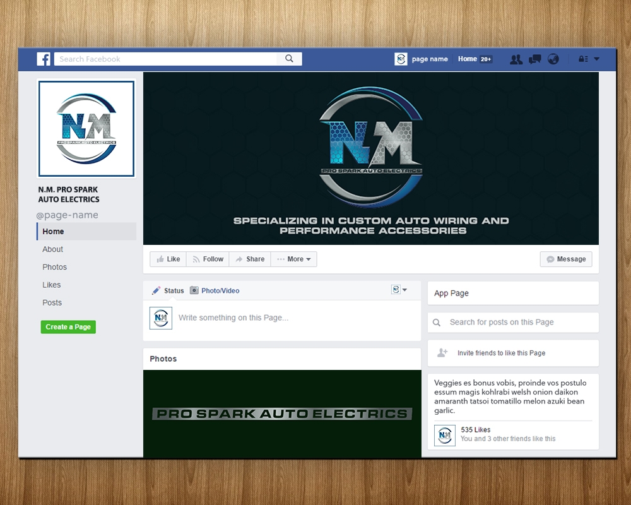Open the Messenger chat icon
The width and height of the screenshot is (631, 505).
coord(535,59)
